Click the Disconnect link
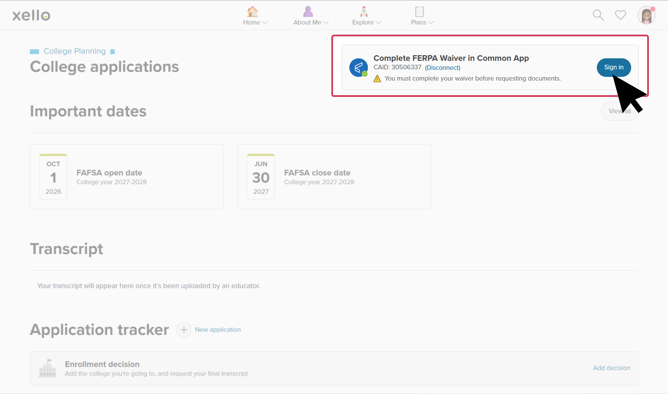This screenshot has height=394, width=668. pos(442,68)
